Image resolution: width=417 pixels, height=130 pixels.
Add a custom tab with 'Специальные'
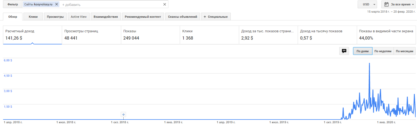216,17
